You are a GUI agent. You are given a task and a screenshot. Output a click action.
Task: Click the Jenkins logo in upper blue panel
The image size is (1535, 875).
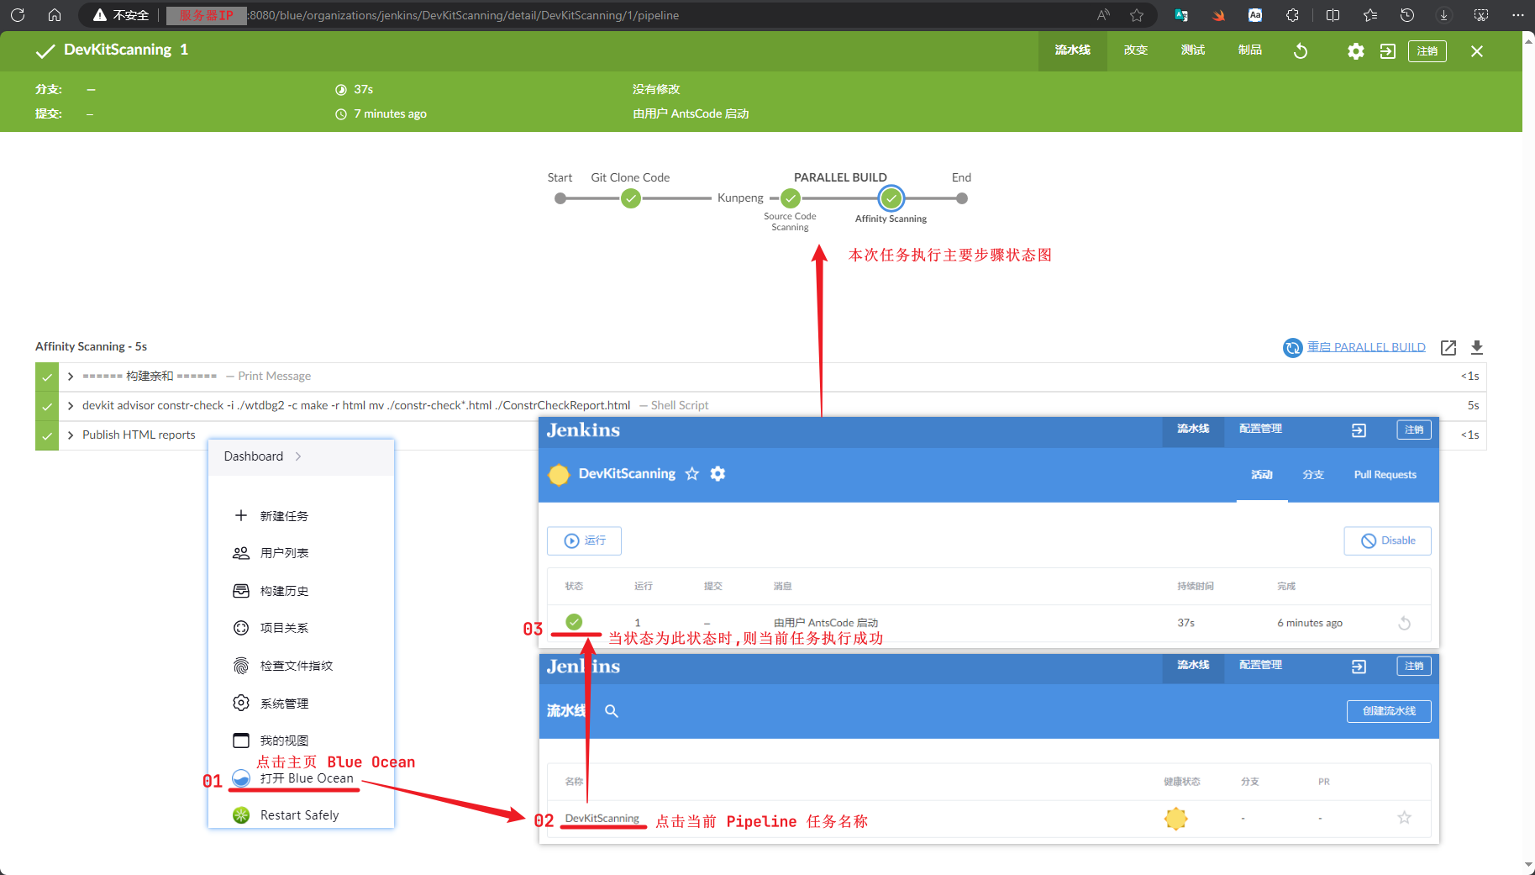[583, 430]
